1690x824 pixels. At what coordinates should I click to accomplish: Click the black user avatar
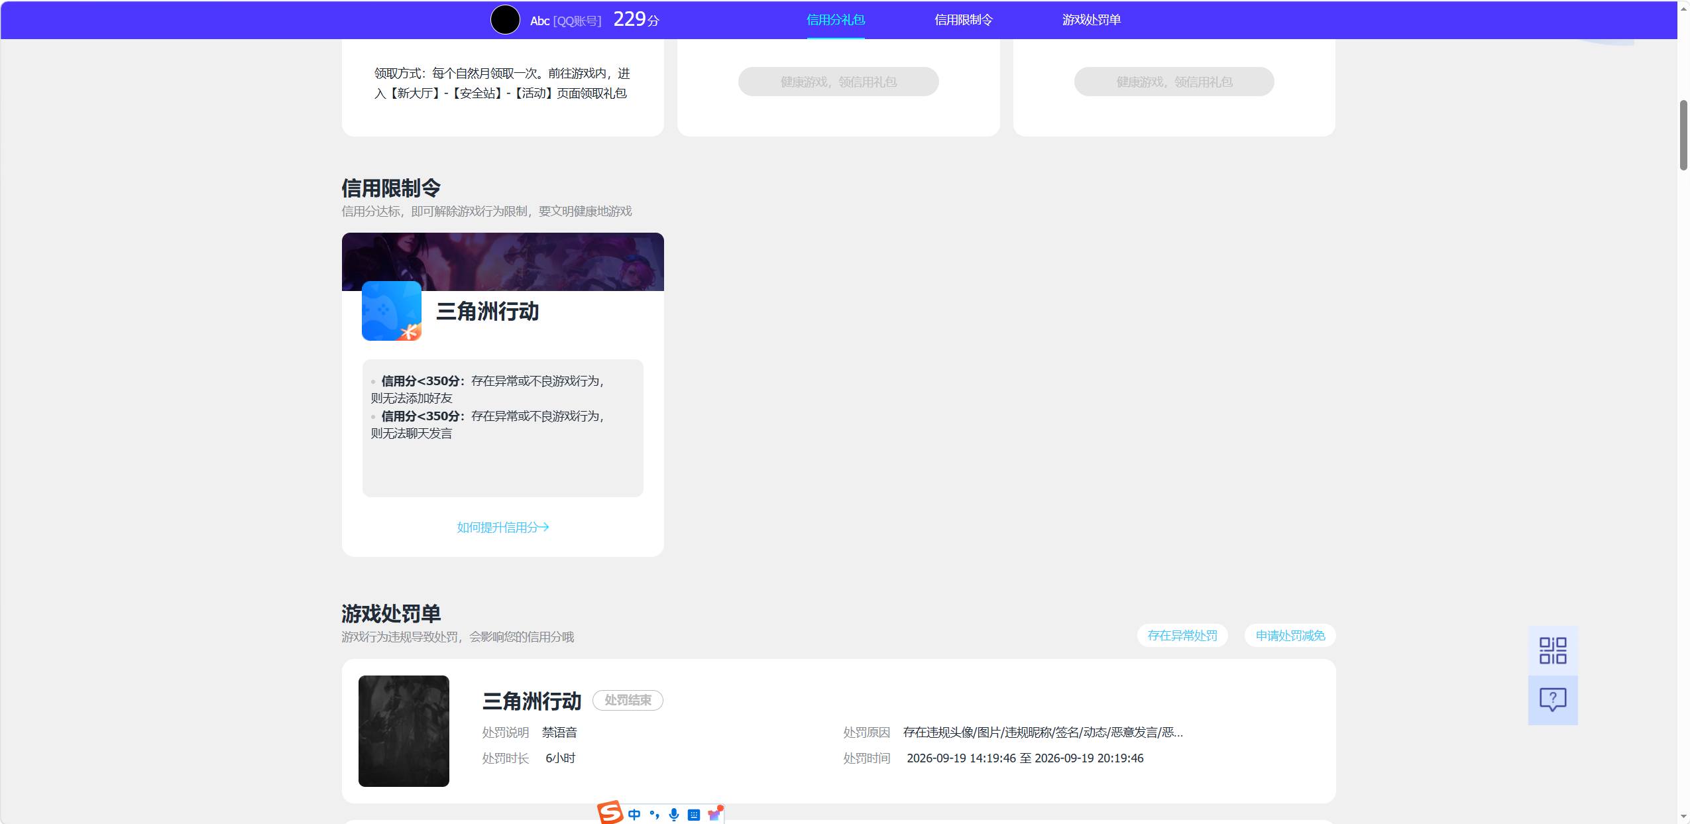pyautogui.click(x=505, y=20)
